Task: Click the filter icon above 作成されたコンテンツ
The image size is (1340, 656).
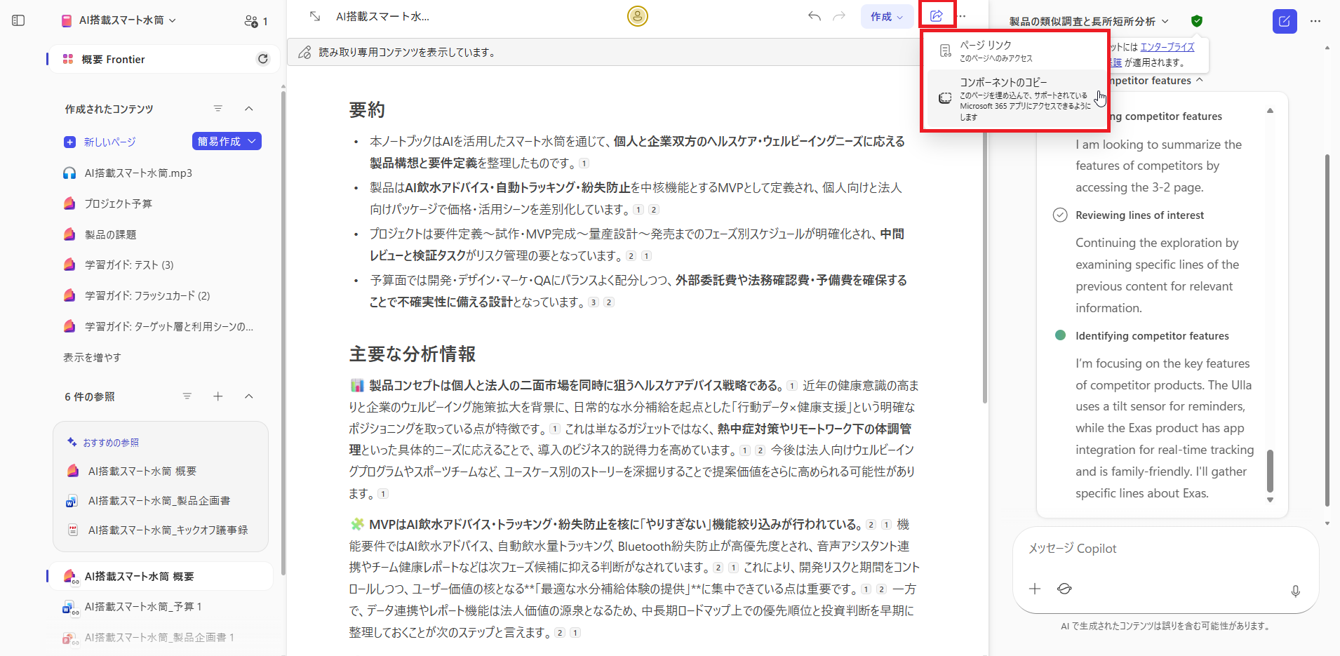Action: (x=218, y=109)
